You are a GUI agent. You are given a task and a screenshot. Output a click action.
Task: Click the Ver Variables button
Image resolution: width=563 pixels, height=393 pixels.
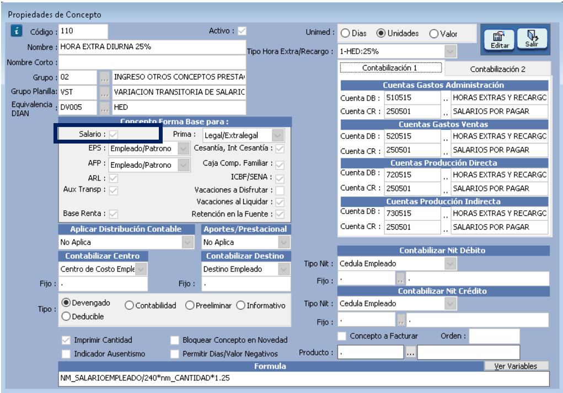pos(516,366)
